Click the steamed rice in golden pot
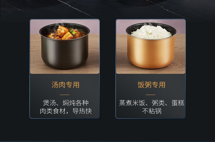Screen dimensions: 215x142 pyautogui.click(x=151, y=32)
